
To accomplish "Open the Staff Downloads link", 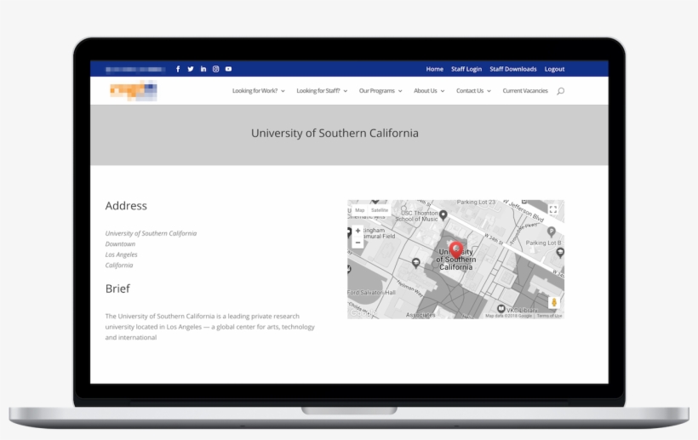I will pos(512,69).
